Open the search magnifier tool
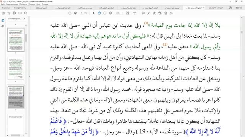Screen dimensions: 245x137 [x=26, y=13]
